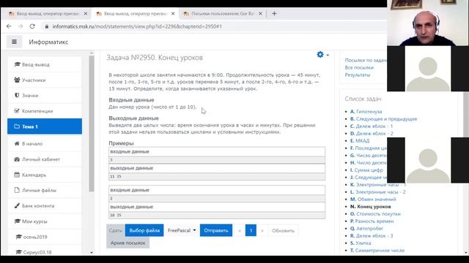This screenshot has width=469, height=263.
Task: Go to next page arrow in pagination
Action: point(262,231)
